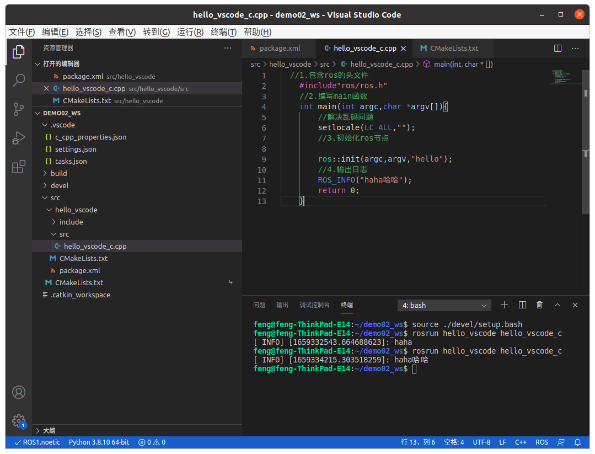Open the Search view in activity bar
This screenshot has width=595, height=454.
19,81
